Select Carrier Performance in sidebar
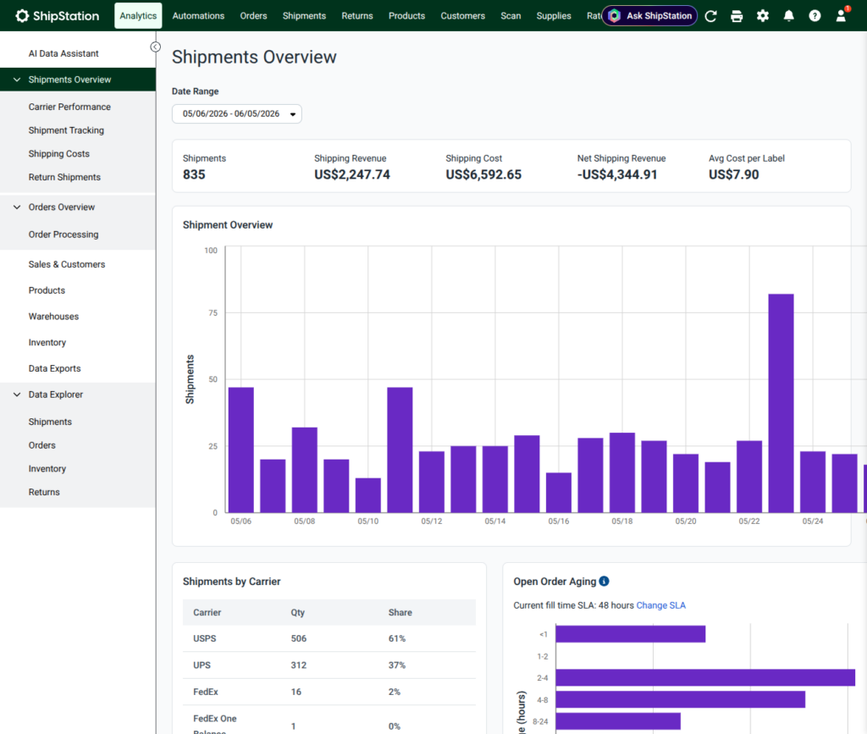Viewport: 867px width, 734px height. click(69, 107)
